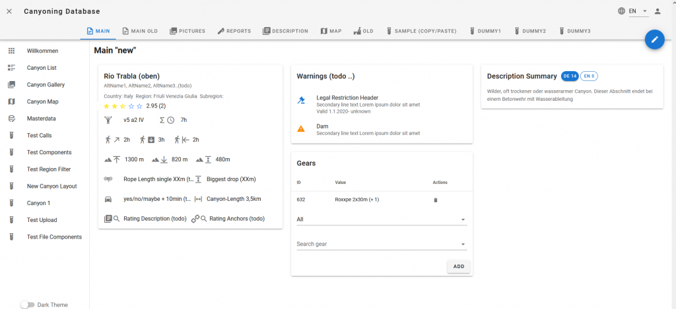Expand the All gear category dropdown
Viewport: 676px width, 309px height.
coord(463,220)
